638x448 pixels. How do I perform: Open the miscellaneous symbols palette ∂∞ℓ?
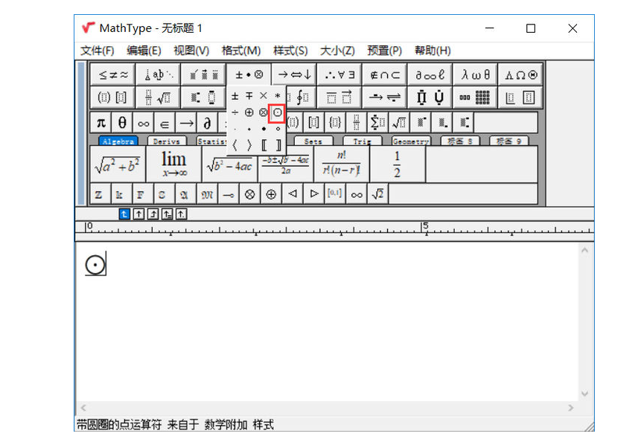click(x=430, y=75)
